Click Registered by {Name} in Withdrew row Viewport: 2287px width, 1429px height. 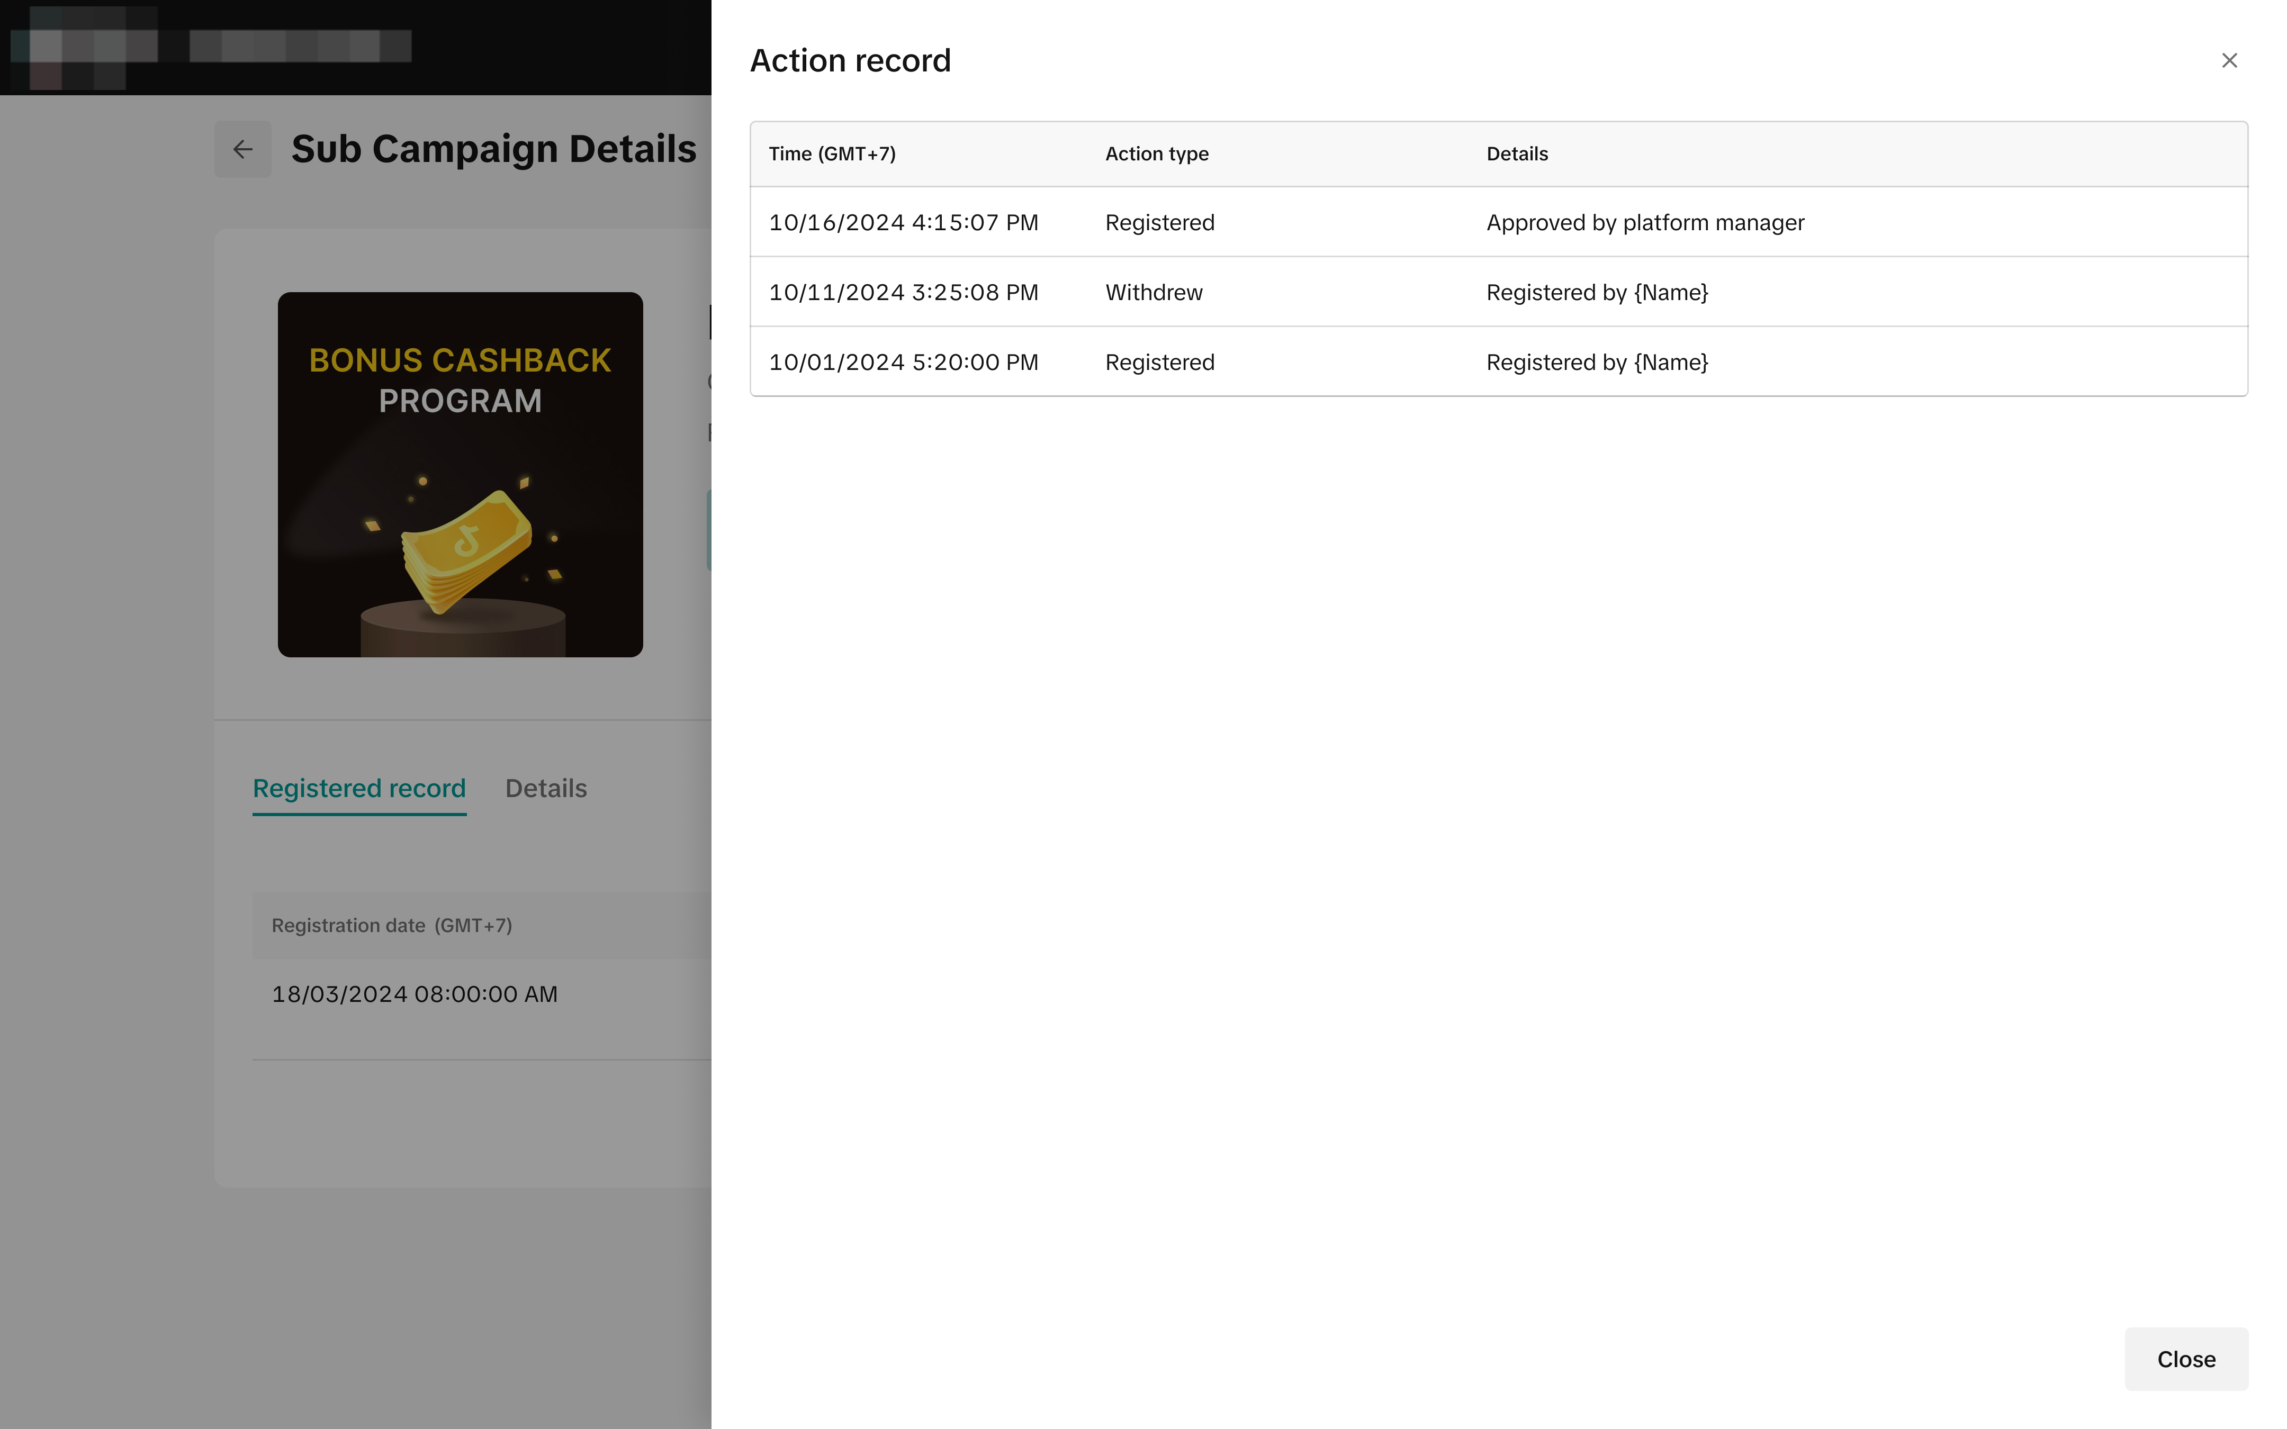tap(1596, 293)
